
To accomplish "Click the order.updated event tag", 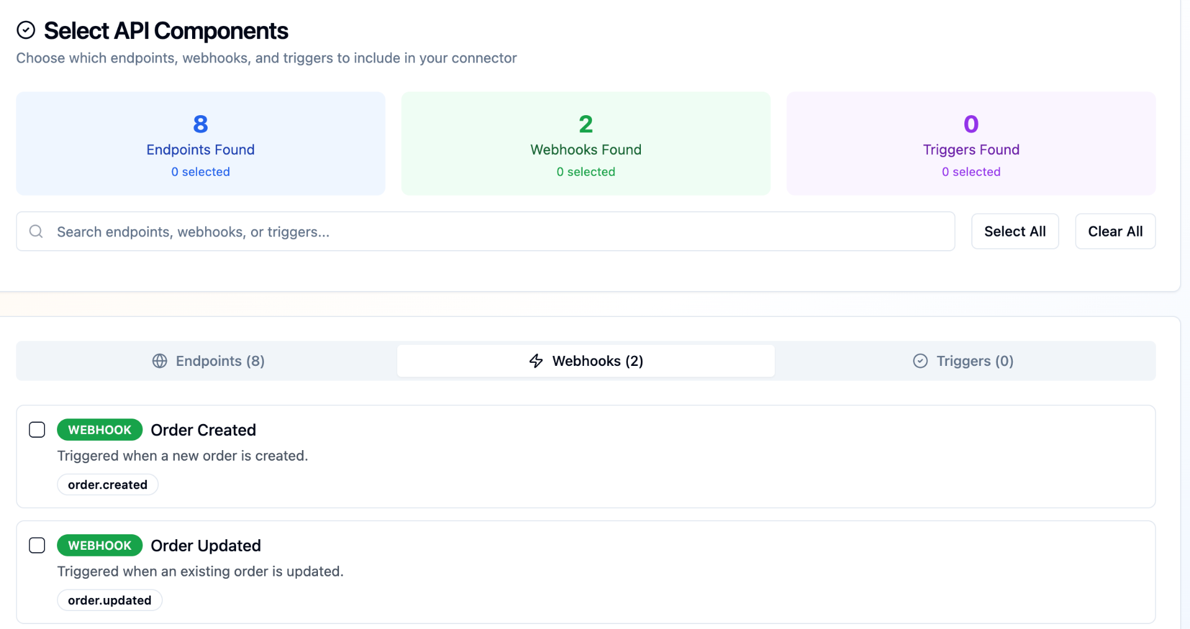I will pos(109,600).
